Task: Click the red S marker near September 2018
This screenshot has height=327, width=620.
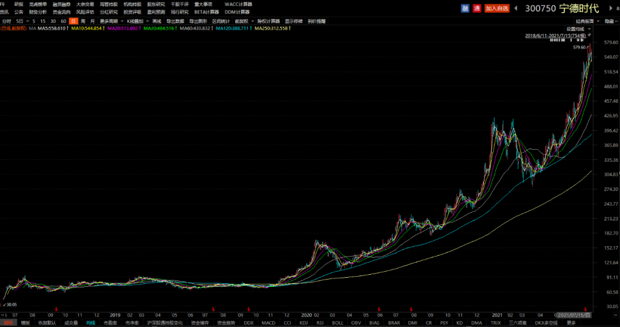Action: coord(56,309)
